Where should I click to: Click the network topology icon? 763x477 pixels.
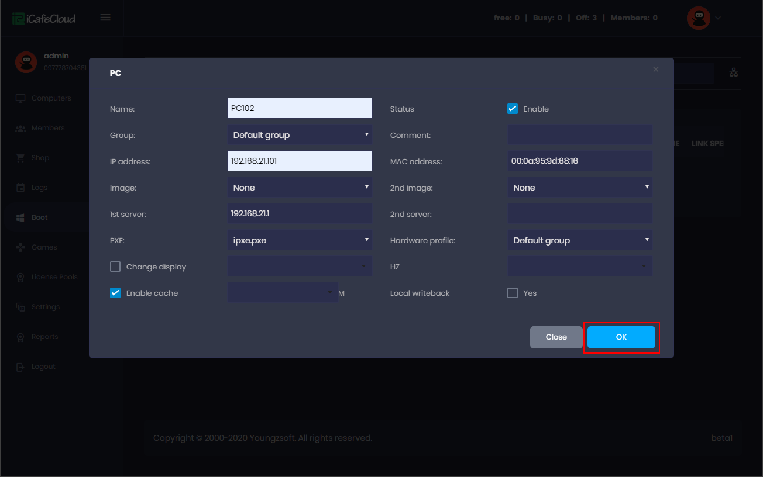click(x=734, y=72)
